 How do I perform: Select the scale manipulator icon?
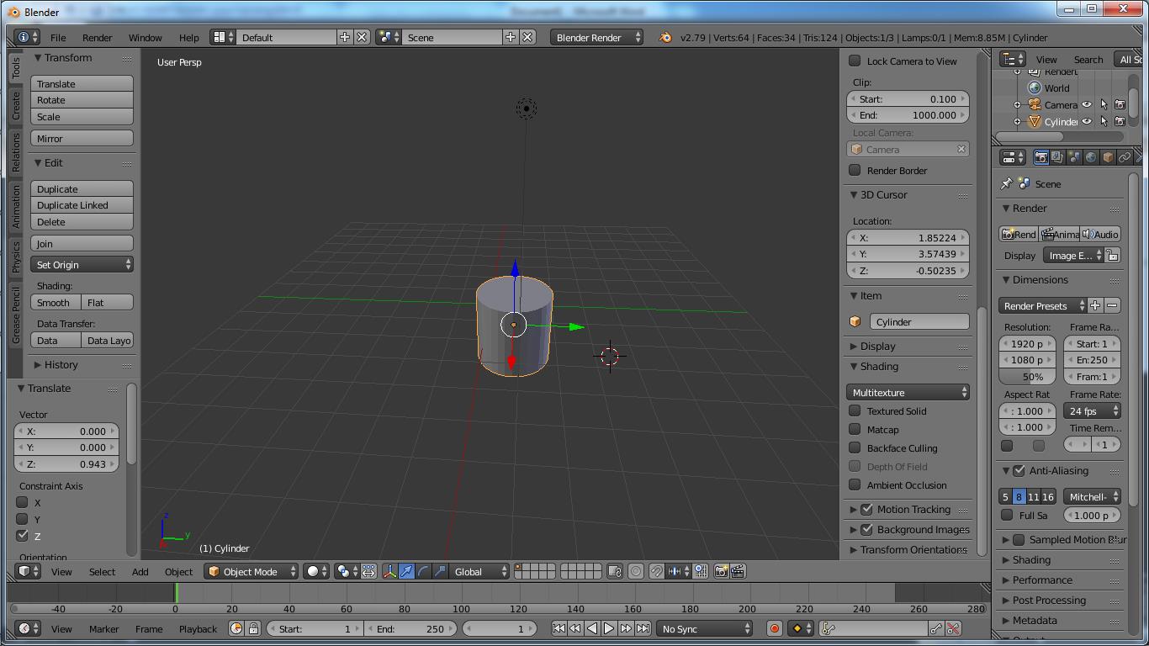pyautogui.click(x=440, y=571)
